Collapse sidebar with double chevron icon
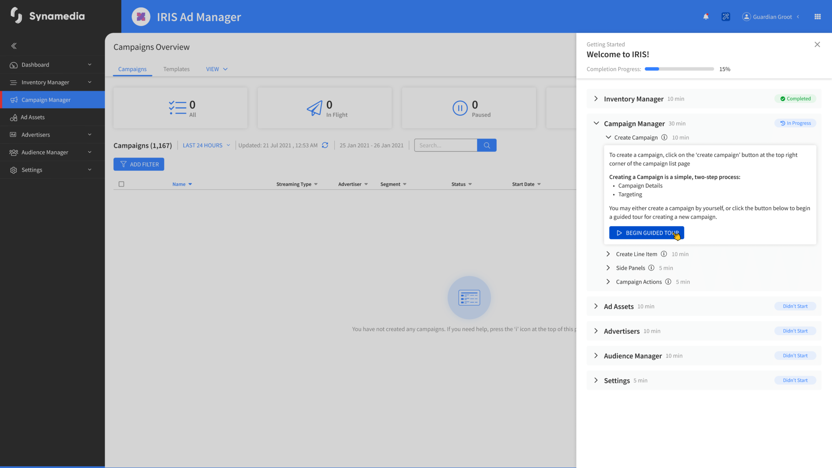832x468 pixels. click(x=14, y=46)
